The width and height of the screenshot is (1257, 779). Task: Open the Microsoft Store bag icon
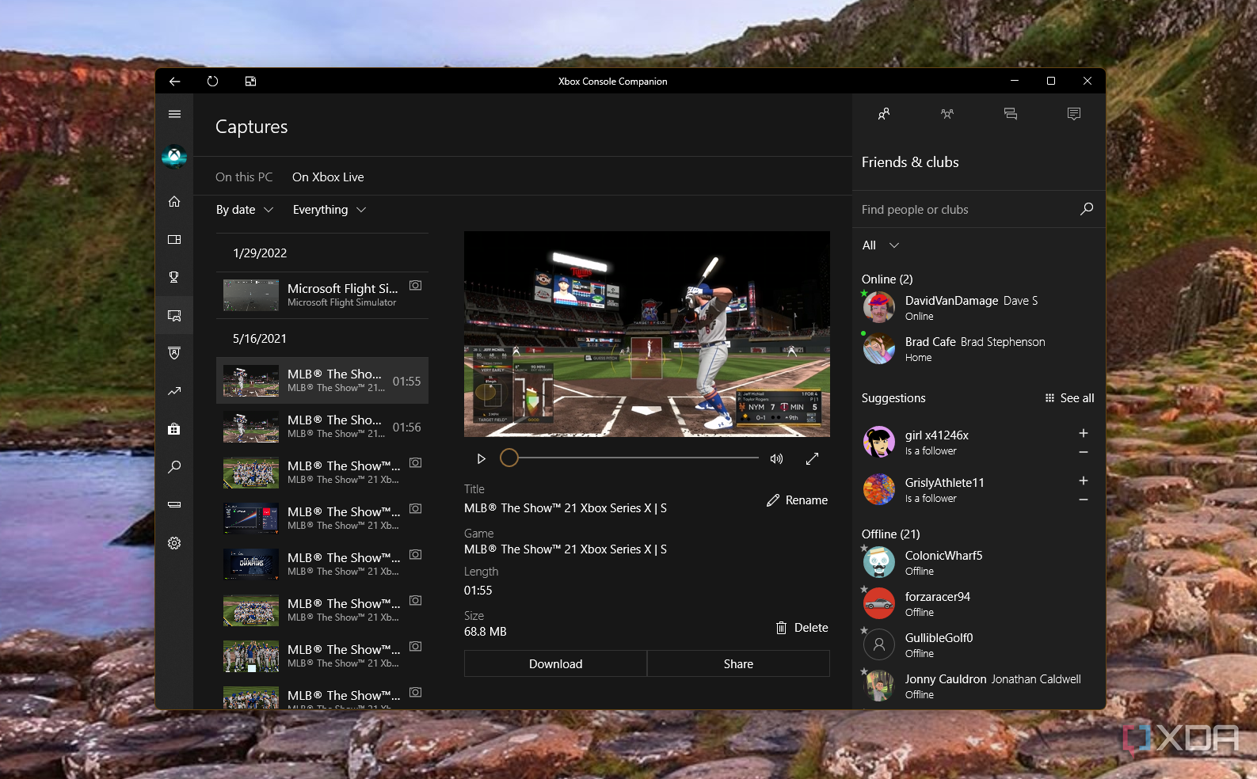pyautogui.click(x=174, y=429)
